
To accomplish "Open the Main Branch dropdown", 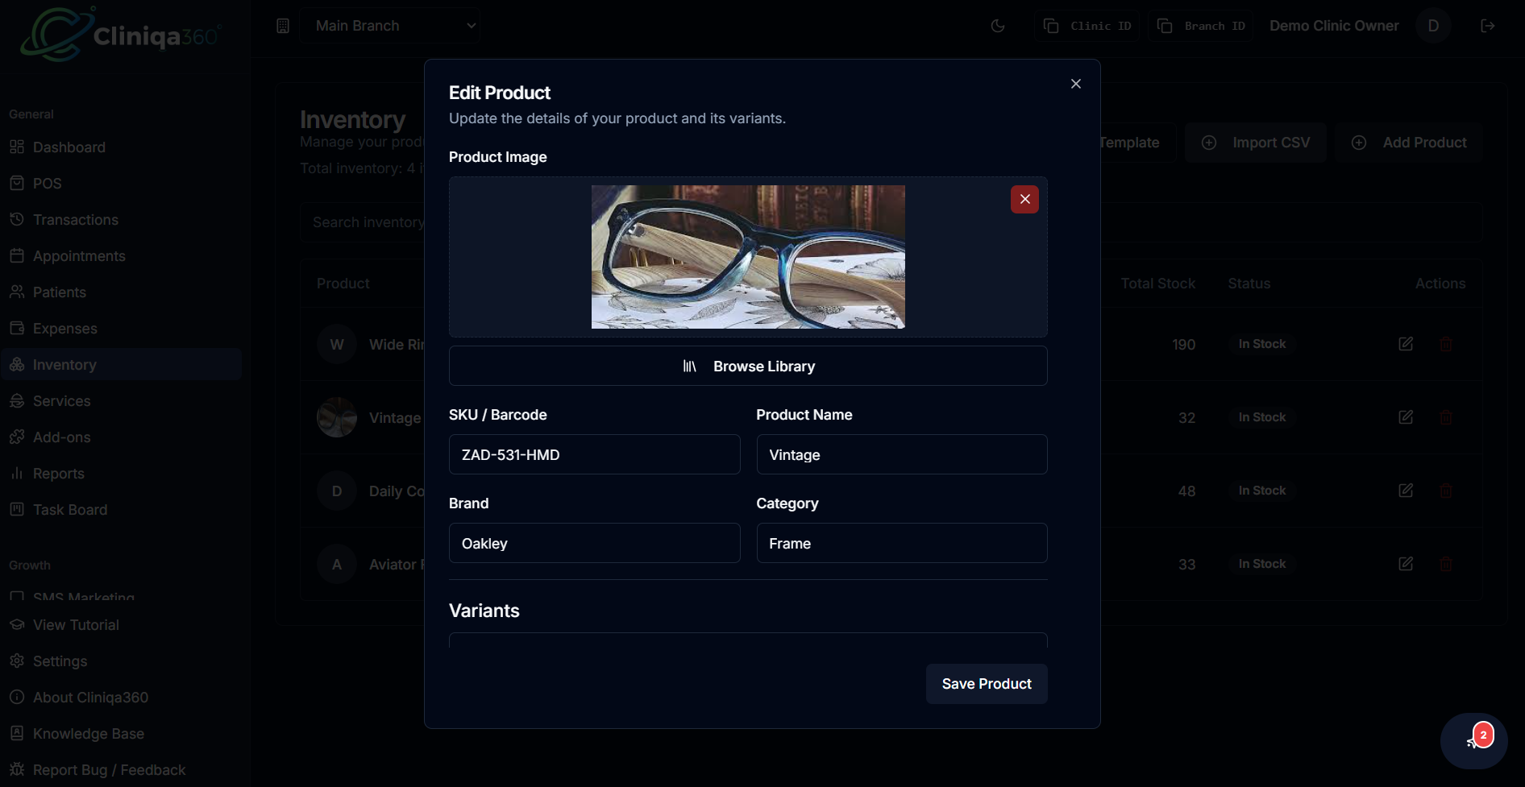I will point(390,26).
